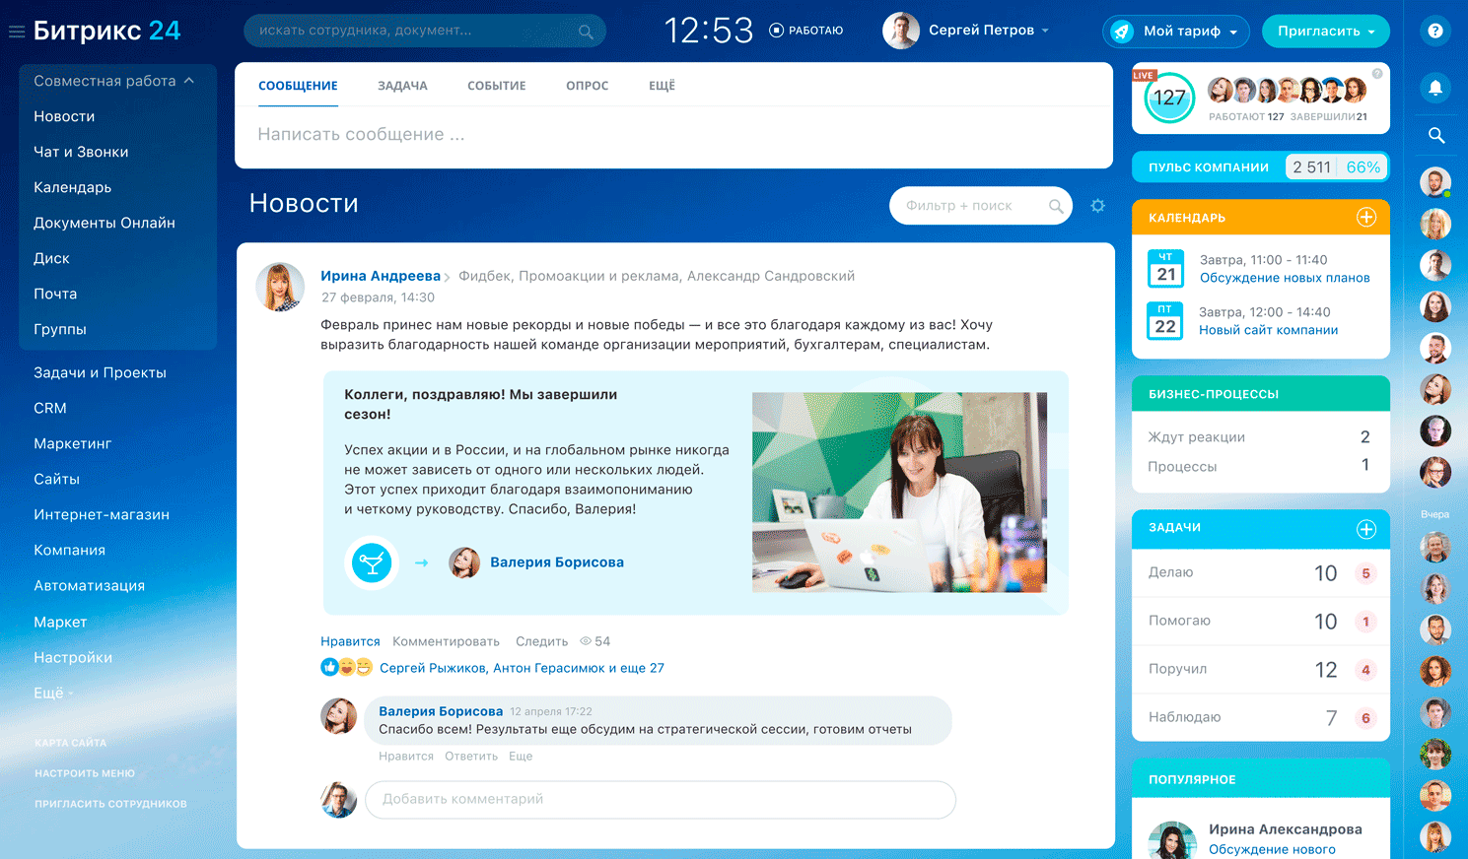
Task: Open Обсуждение новых планов calendar link
Action: tap(1284, 278)
